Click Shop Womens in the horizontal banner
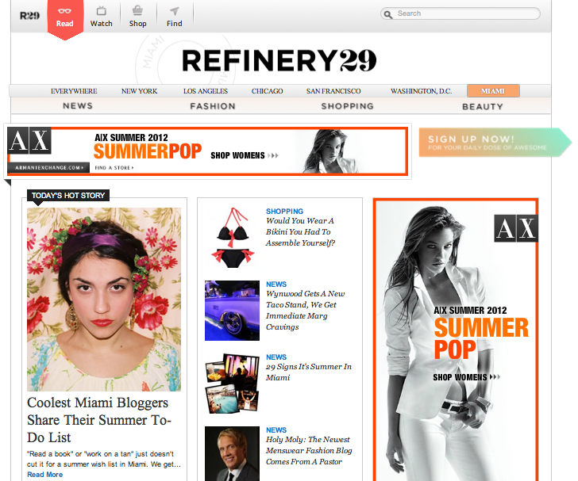Screen dimensions: 578x481 (244, 155)
